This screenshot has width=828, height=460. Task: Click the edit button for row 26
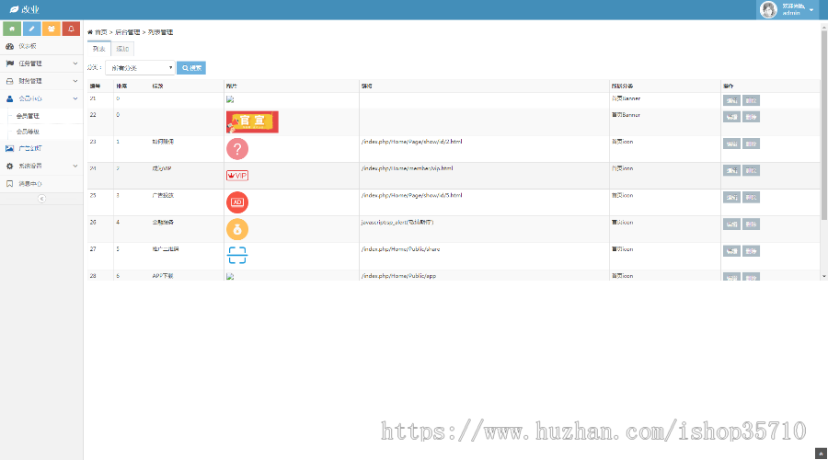(x=731, y=224)
